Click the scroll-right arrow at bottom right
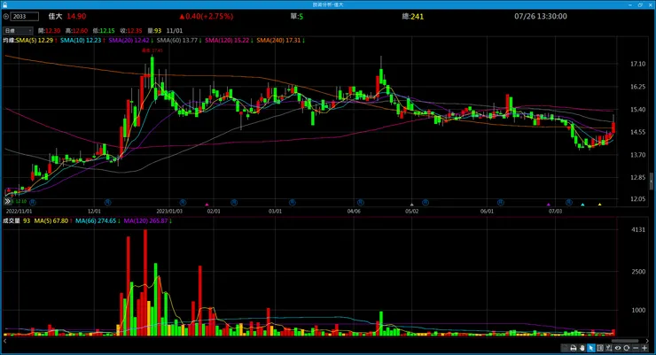Viewport: 656px width, 355px height. pos(648,341)
